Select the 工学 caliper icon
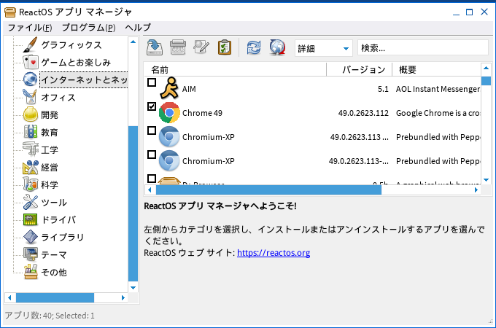Viewport: 496px width, 328px height. point(31,149)
